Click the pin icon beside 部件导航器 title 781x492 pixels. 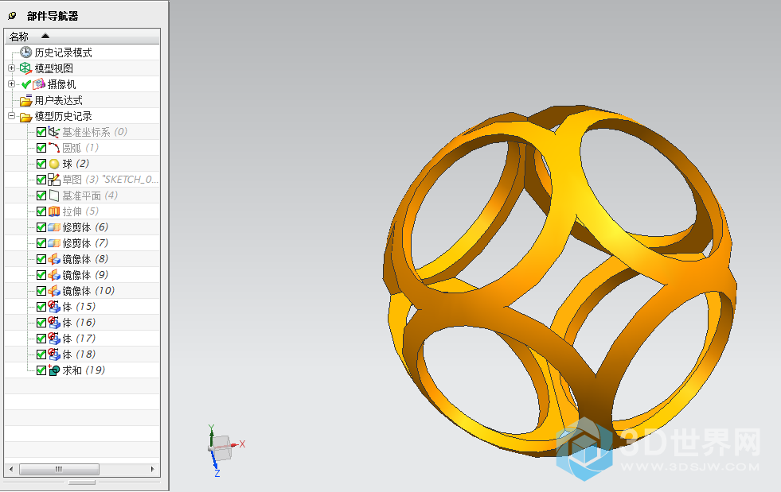12,16
